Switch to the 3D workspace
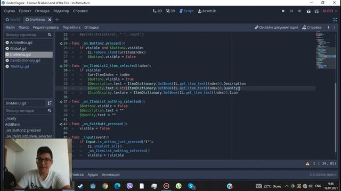341x191 pixels. (x=170, y=11)
